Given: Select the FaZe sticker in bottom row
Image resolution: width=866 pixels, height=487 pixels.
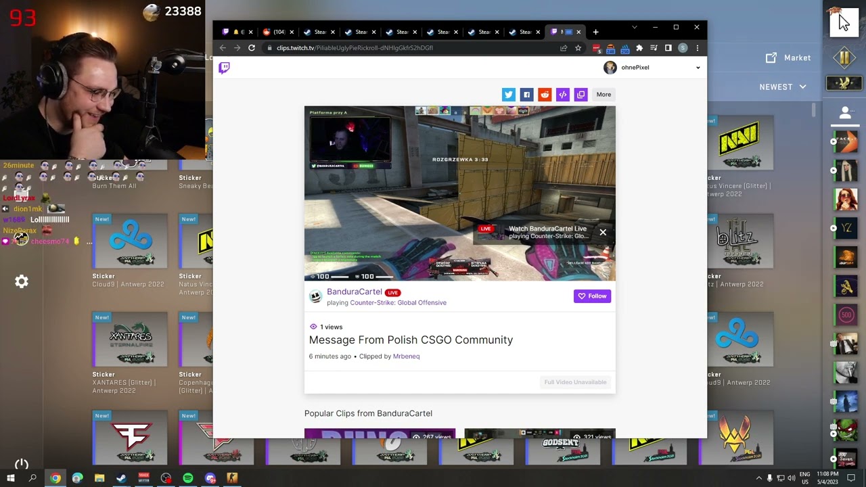Looking at the screenshot, I should point(130,438).
